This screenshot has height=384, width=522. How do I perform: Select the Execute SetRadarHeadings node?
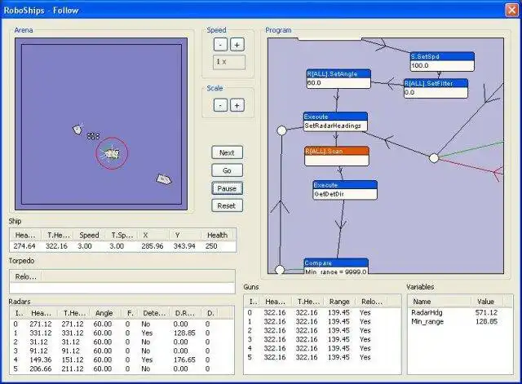click(x=335, y=121)
